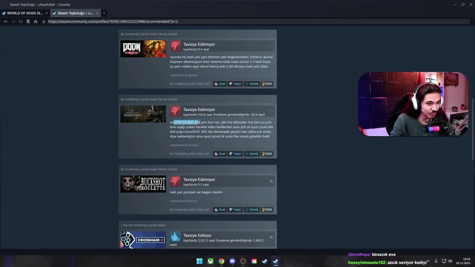The image size is (475, 267).
Task: Open the Crosshair X 'Tavsiye Ediliyor' review title
Action: (x=197, y=235)
